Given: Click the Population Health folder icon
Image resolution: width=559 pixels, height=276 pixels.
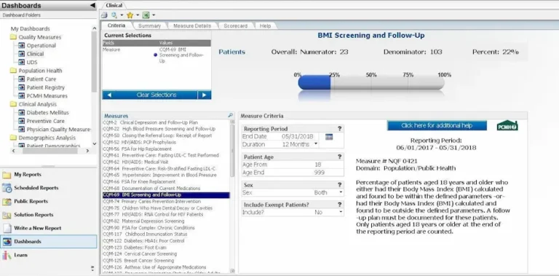Looking at the screenshot, I should [13, 71].
